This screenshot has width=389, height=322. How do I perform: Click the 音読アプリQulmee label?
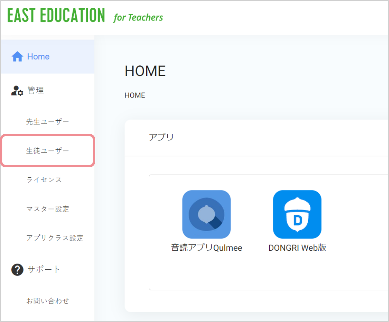click(x=206, y=248)
